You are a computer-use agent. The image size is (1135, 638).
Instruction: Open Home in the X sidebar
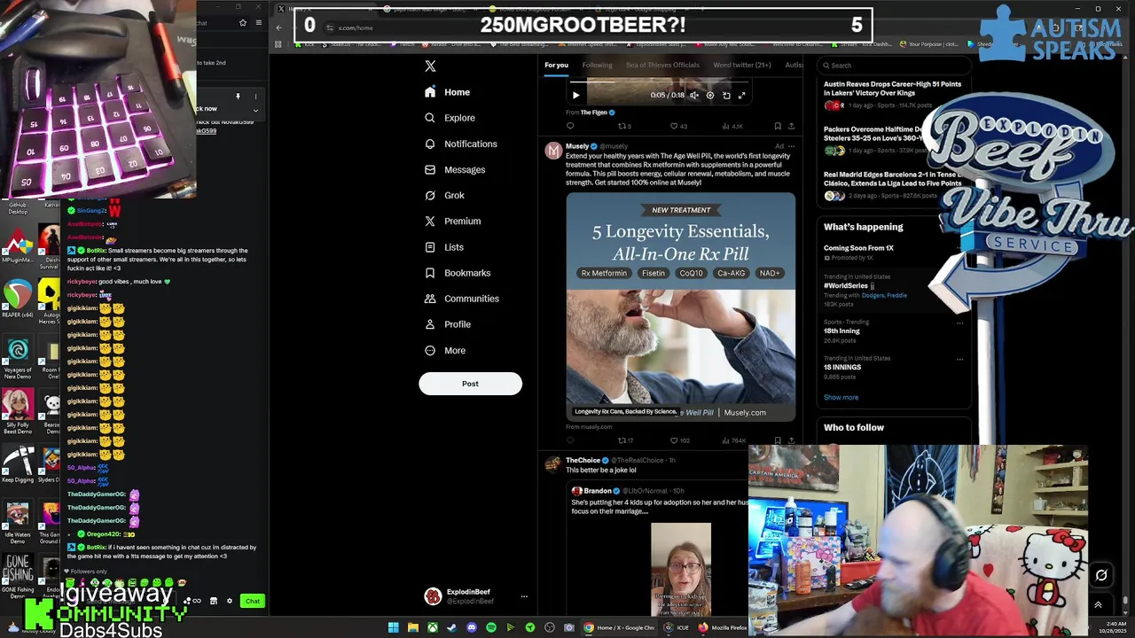coord(448,92)
